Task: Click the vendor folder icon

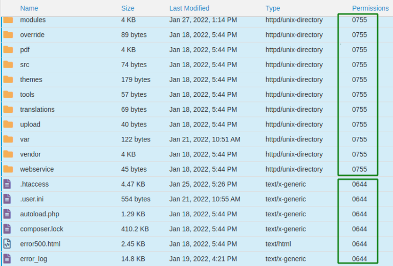Action: point(8,154)
